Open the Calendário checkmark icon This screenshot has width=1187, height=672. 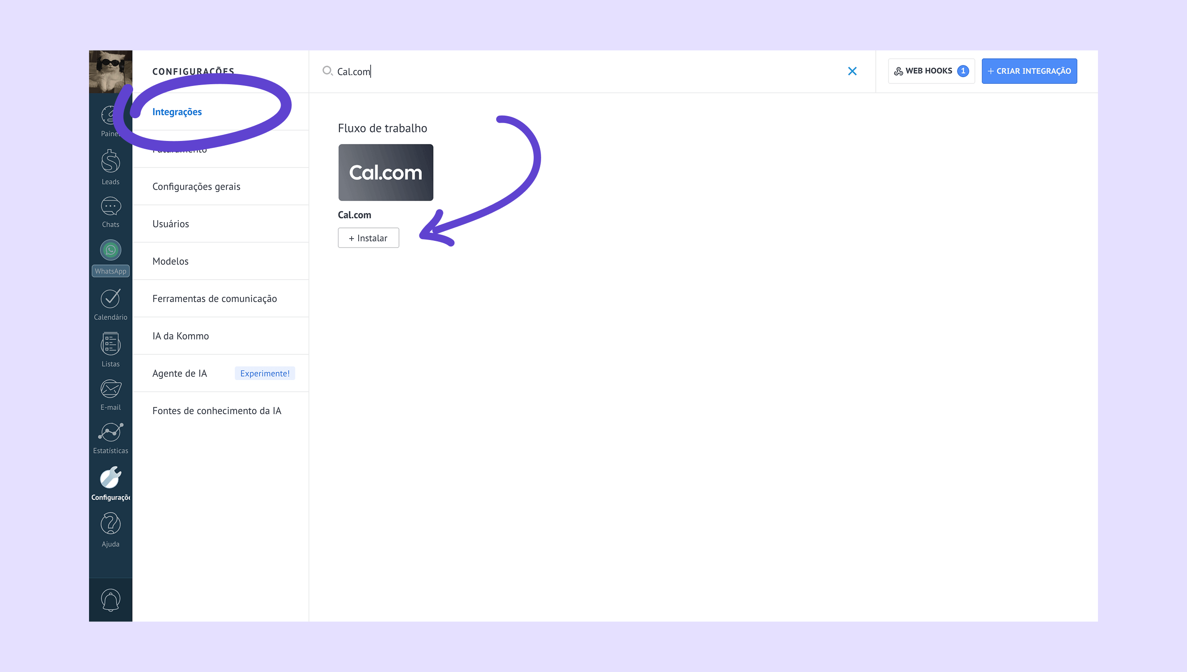click(x=110, y=299)
